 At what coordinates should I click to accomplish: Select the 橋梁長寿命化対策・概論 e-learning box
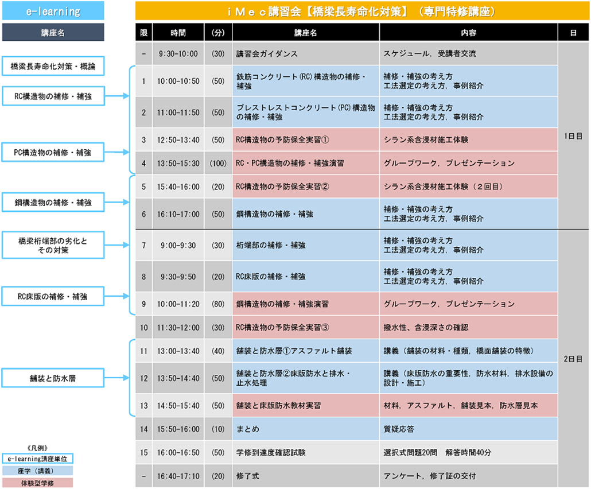tap(53, 67)
